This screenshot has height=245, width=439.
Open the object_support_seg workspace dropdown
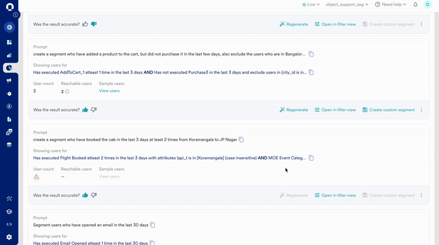point(347,4)
